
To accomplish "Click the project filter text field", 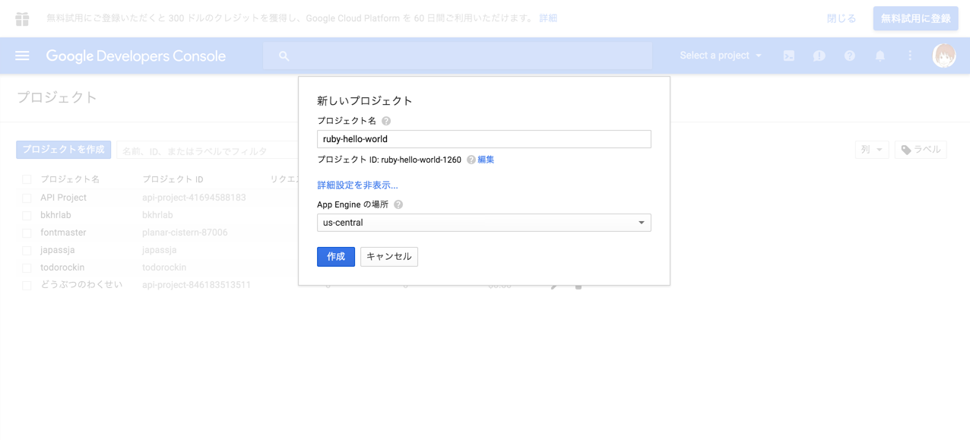I will pyautogui.click(x=207, y=150).
